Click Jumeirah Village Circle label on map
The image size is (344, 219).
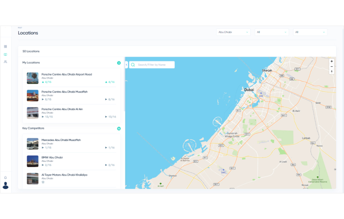pos(232,135)
